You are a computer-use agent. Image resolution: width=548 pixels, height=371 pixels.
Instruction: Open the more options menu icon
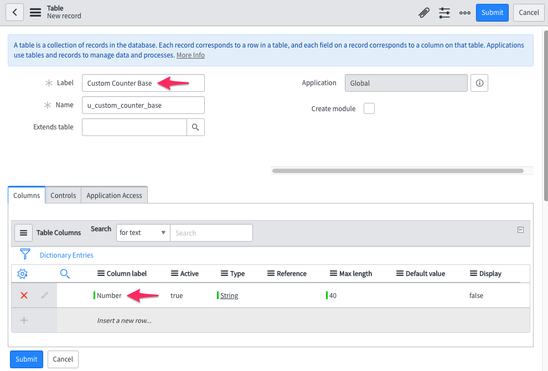(x=464, y=13)
